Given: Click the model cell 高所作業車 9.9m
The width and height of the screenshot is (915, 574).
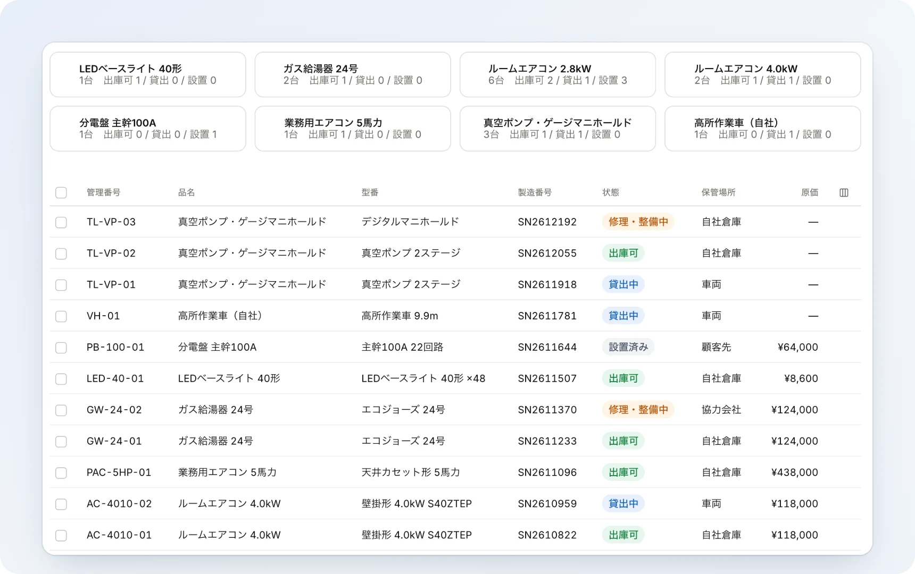Looking at the screenshot, I should point(400,316).
